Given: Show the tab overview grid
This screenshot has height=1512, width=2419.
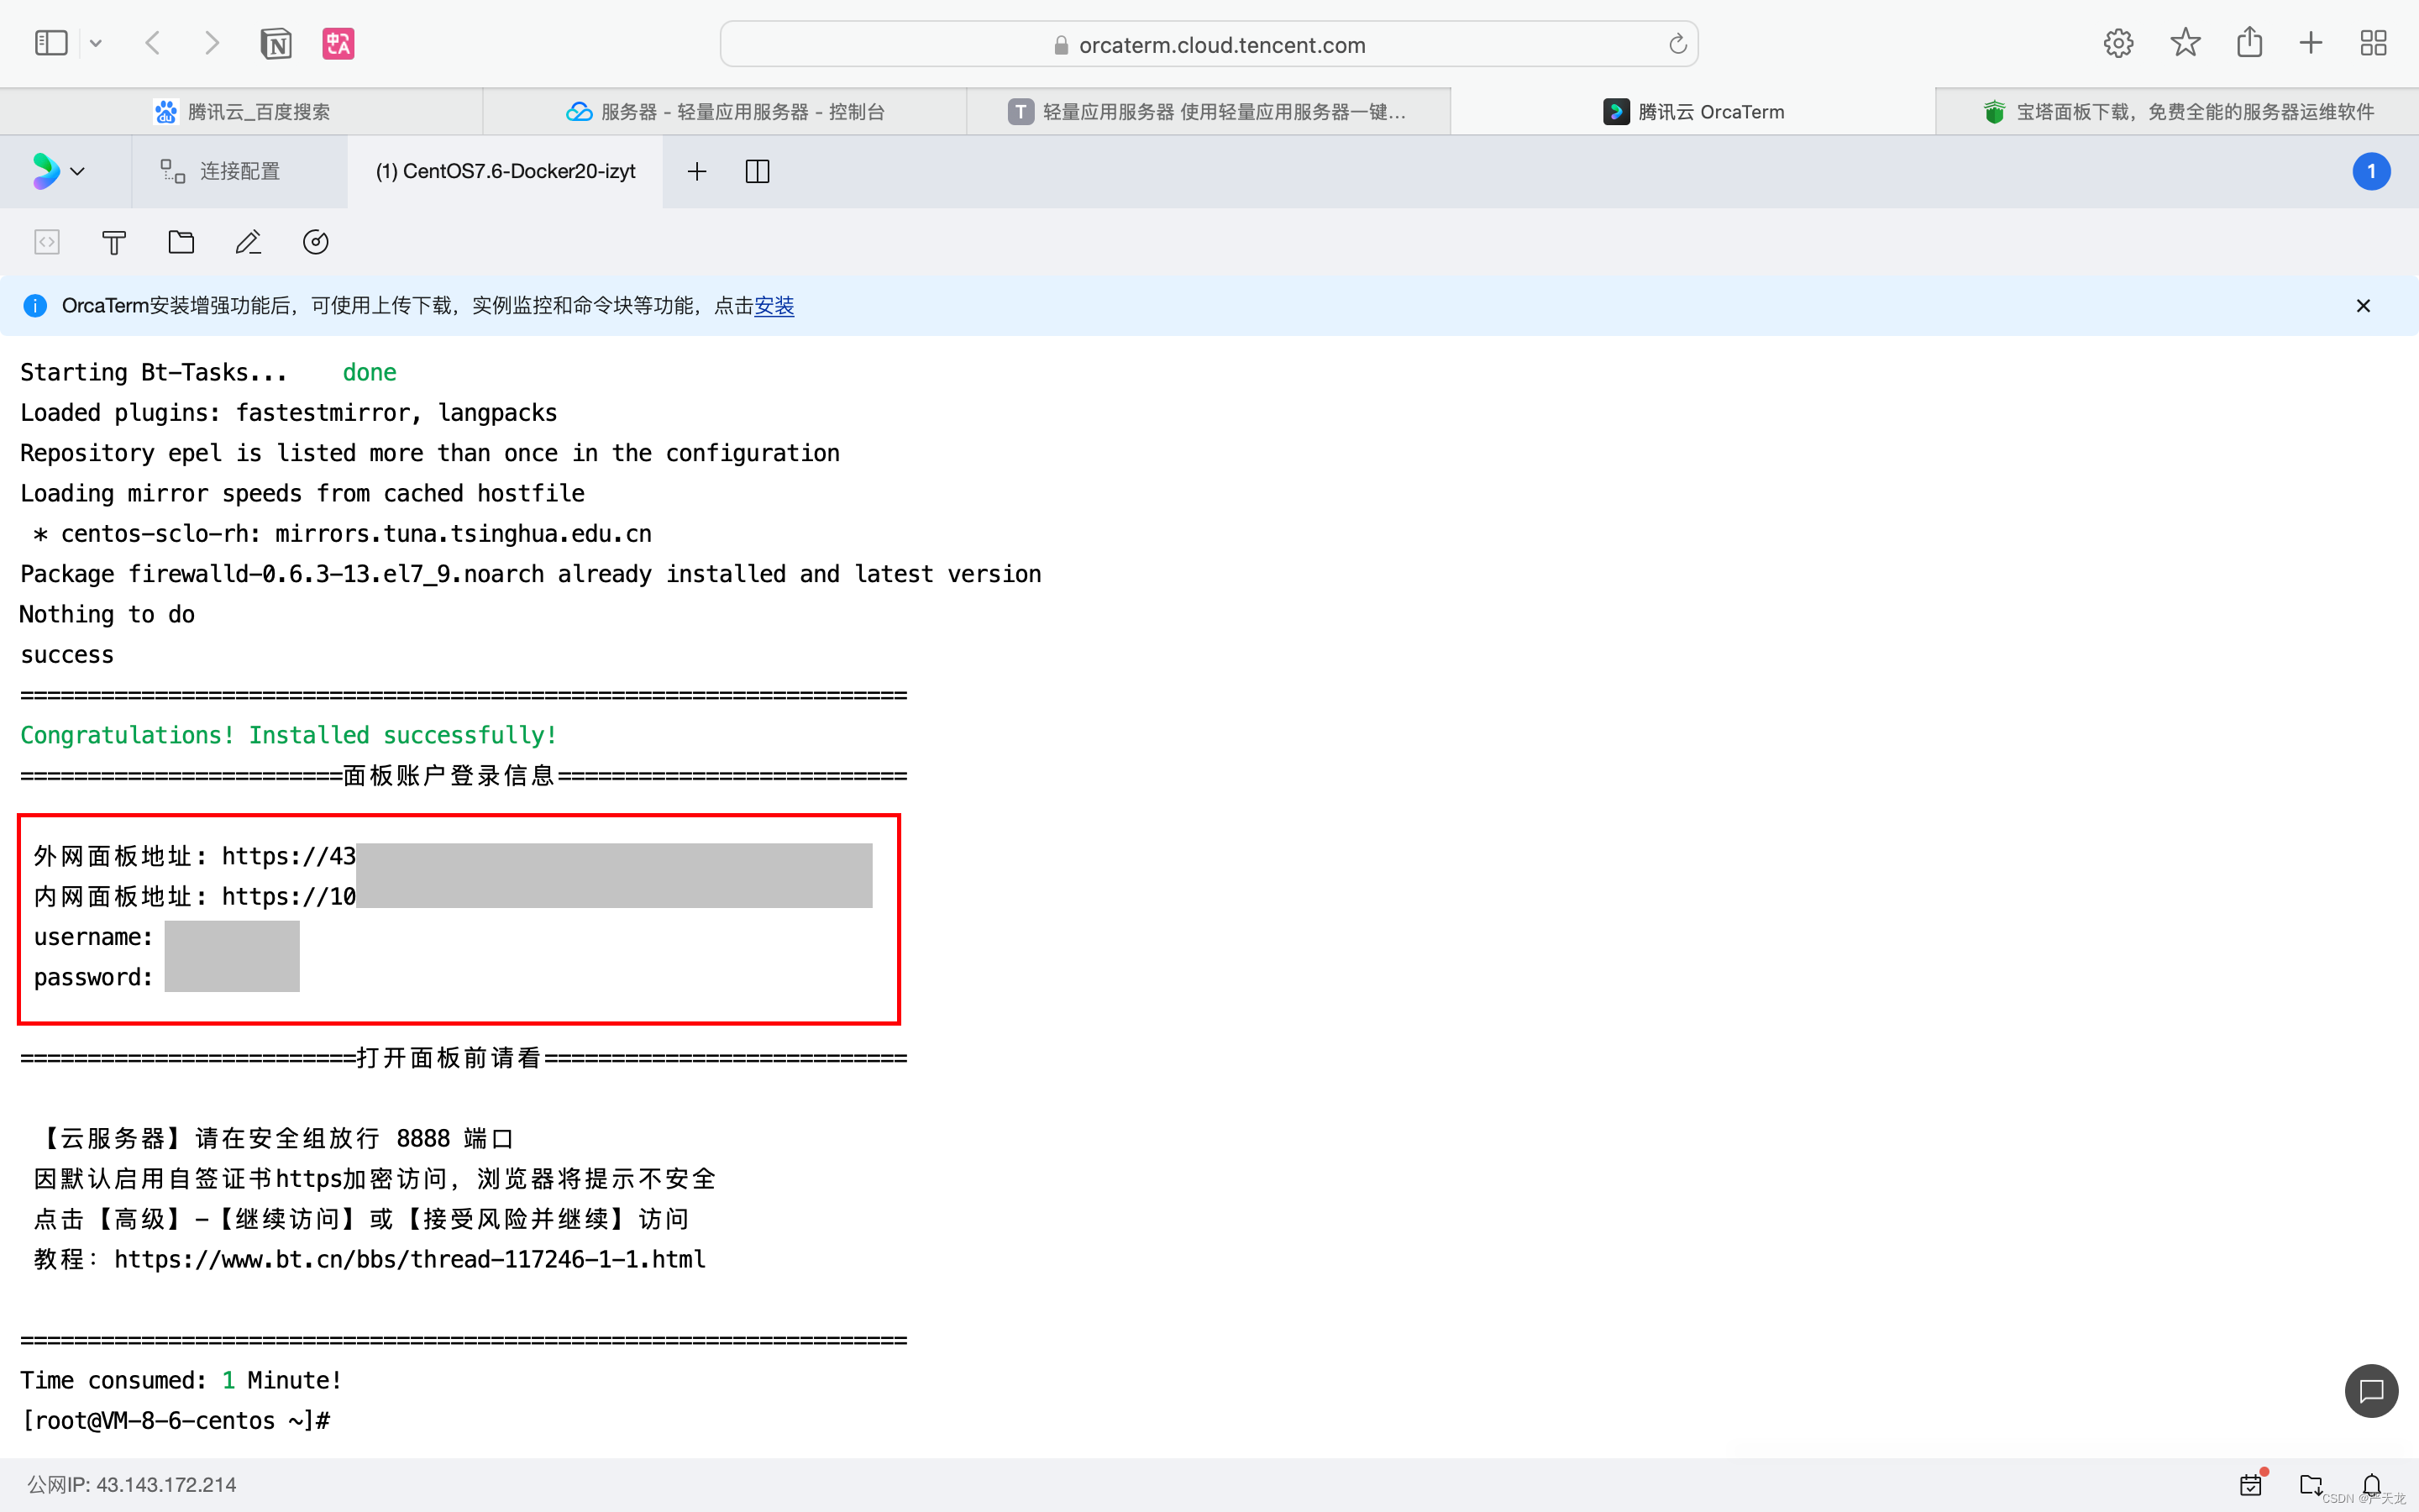Looking at the screenshot, I should 2373,43.
